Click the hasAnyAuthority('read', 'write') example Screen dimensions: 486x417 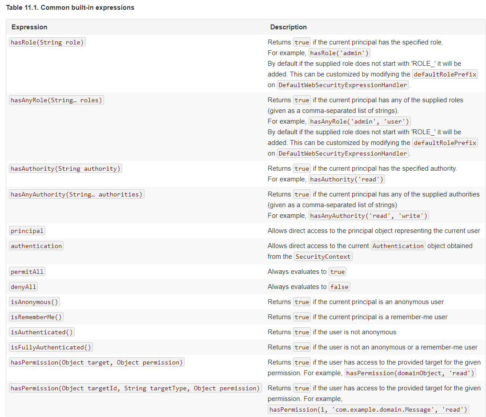[369, 216]
